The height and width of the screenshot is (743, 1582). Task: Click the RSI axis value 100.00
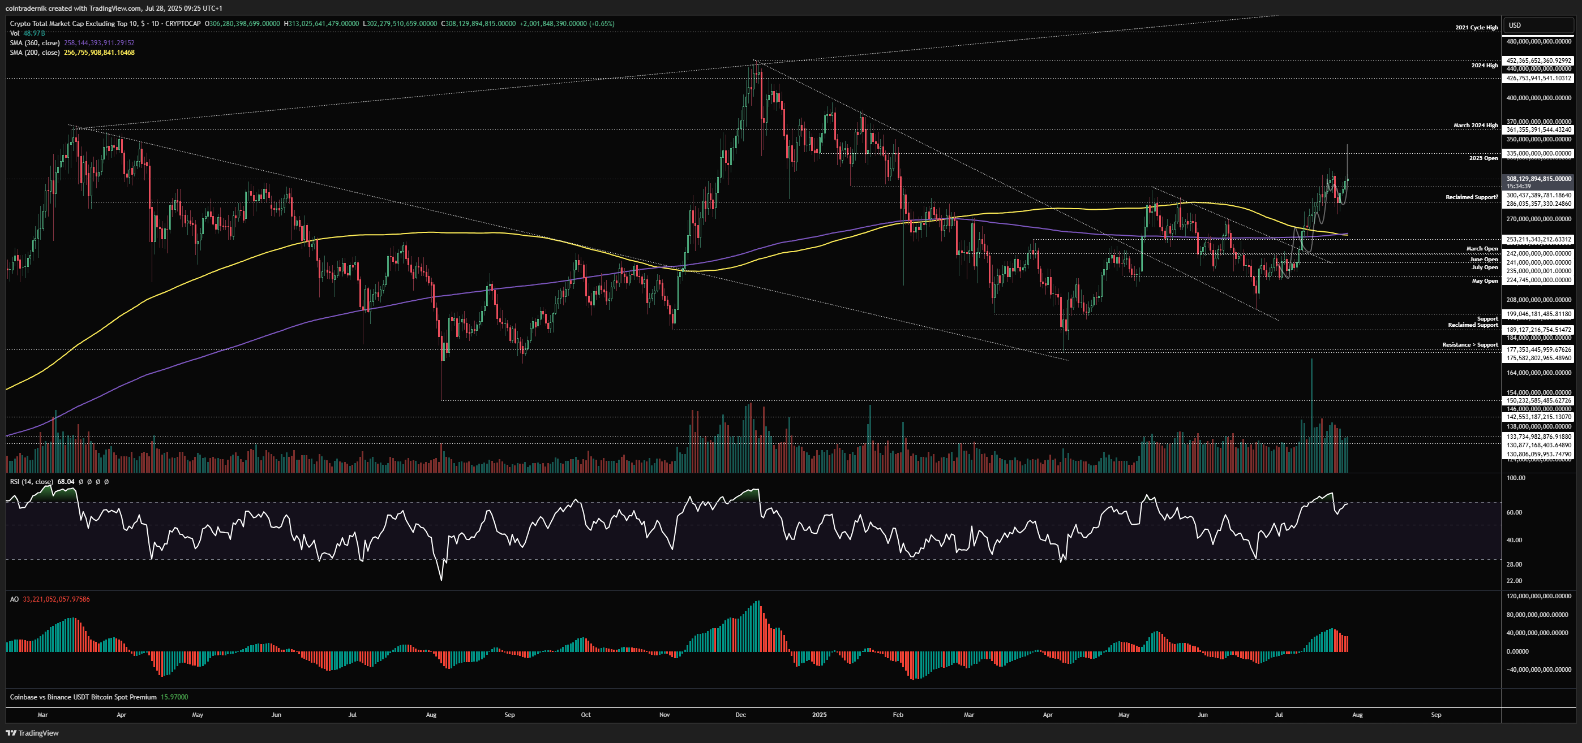tap(1516, 478)
